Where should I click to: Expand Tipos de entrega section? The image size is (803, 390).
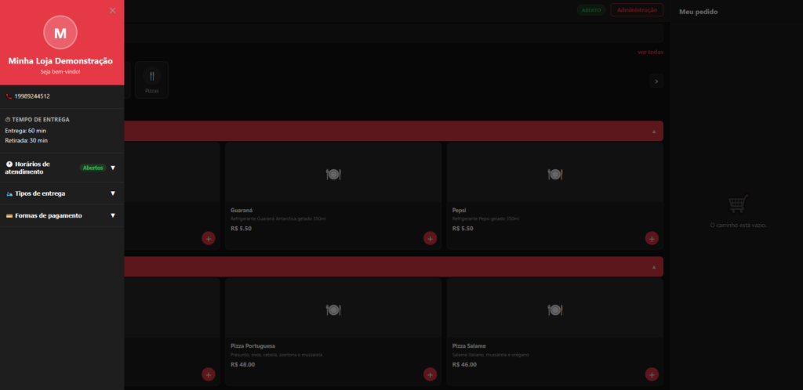(x=112, y=193)
